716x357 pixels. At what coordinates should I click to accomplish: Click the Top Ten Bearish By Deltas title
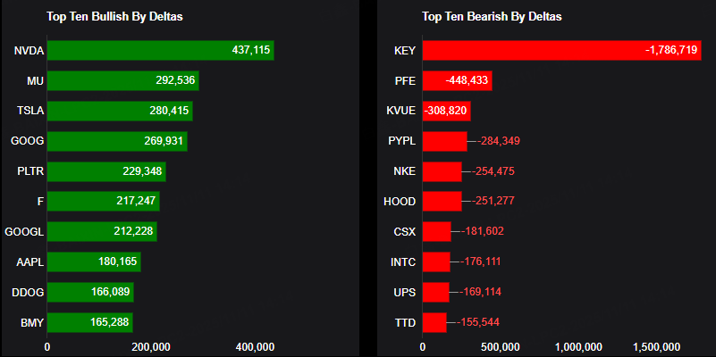(x=492, y=17)
